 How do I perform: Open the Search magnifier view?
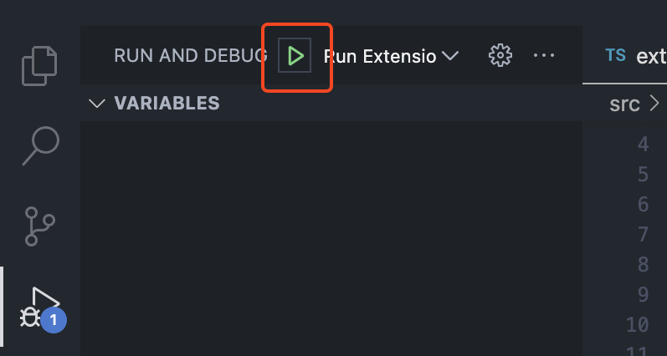(x=40, y=145)
